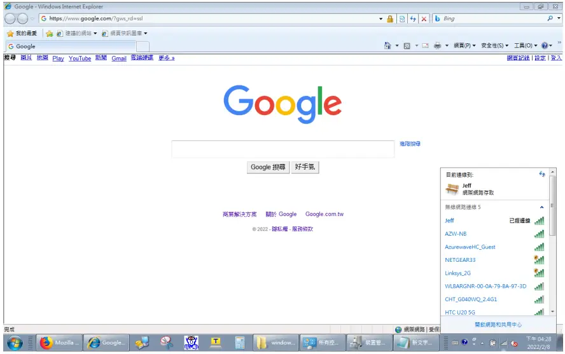Open the 安全性(S) Safety menu
The width and height of the screenshot is (565, 354).
pyautogui.click(x=495, y=46)
